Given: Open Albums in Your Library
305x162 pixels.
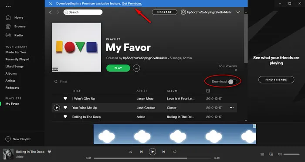Looking at the screenshot, I should coord(11,73).
